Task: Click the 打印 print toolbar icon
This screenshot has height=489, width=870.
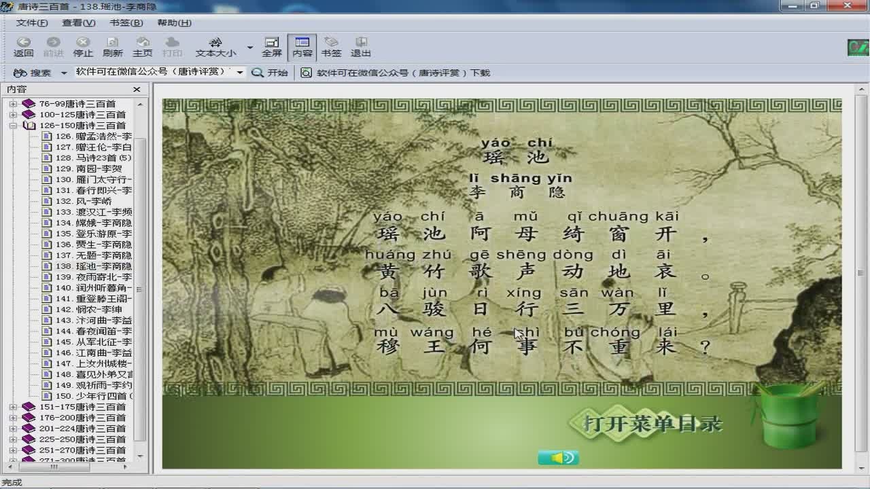Action: point(173,47)
